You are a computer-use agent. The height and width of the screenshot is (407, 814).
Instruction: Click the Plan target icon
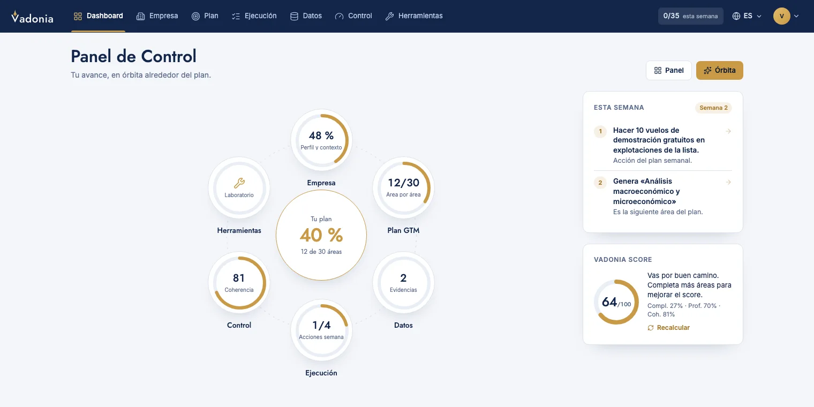point(195,16)
